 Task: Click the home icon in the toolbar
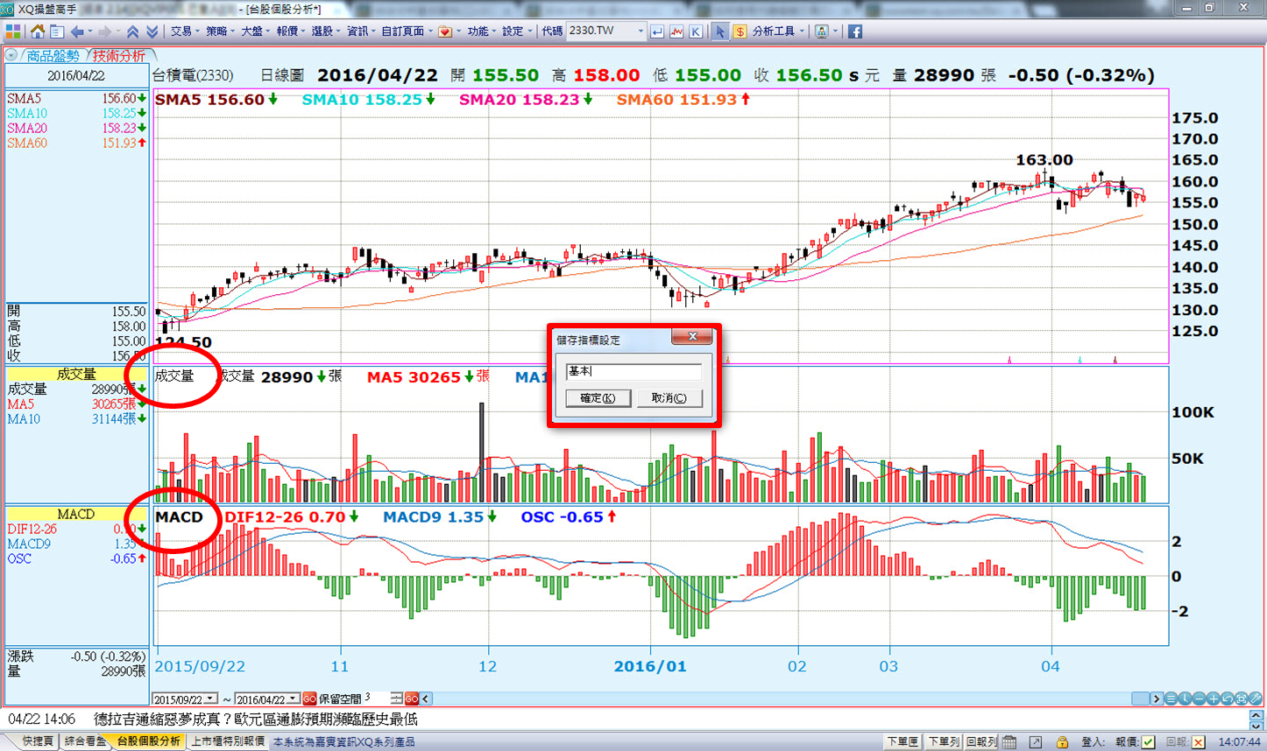point(37,32)
